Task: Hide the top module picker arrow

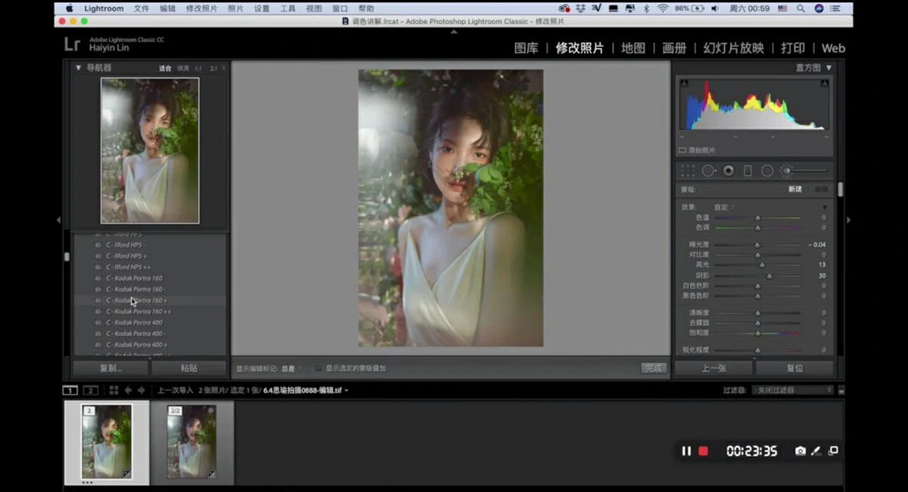Action: [454, 32]
